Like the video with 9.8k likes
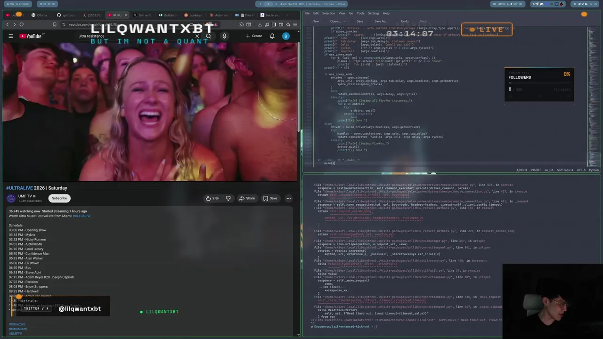Viewport: 603px width, 339px height. click(212, 198)
